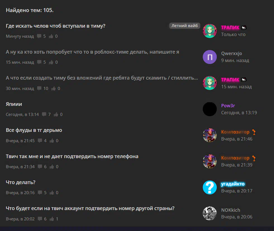Open ТРАПИК's avatar on the first thread
This screenshot has width=274, height=231.
click(210, 31)
